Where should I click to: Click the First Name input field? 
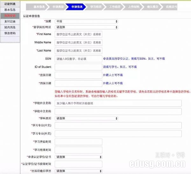(78, 34)
